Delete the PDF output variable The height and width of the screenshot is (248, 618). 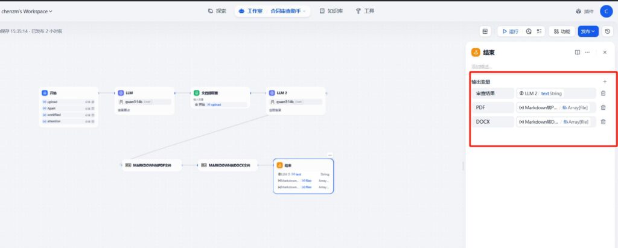[603, 107]
